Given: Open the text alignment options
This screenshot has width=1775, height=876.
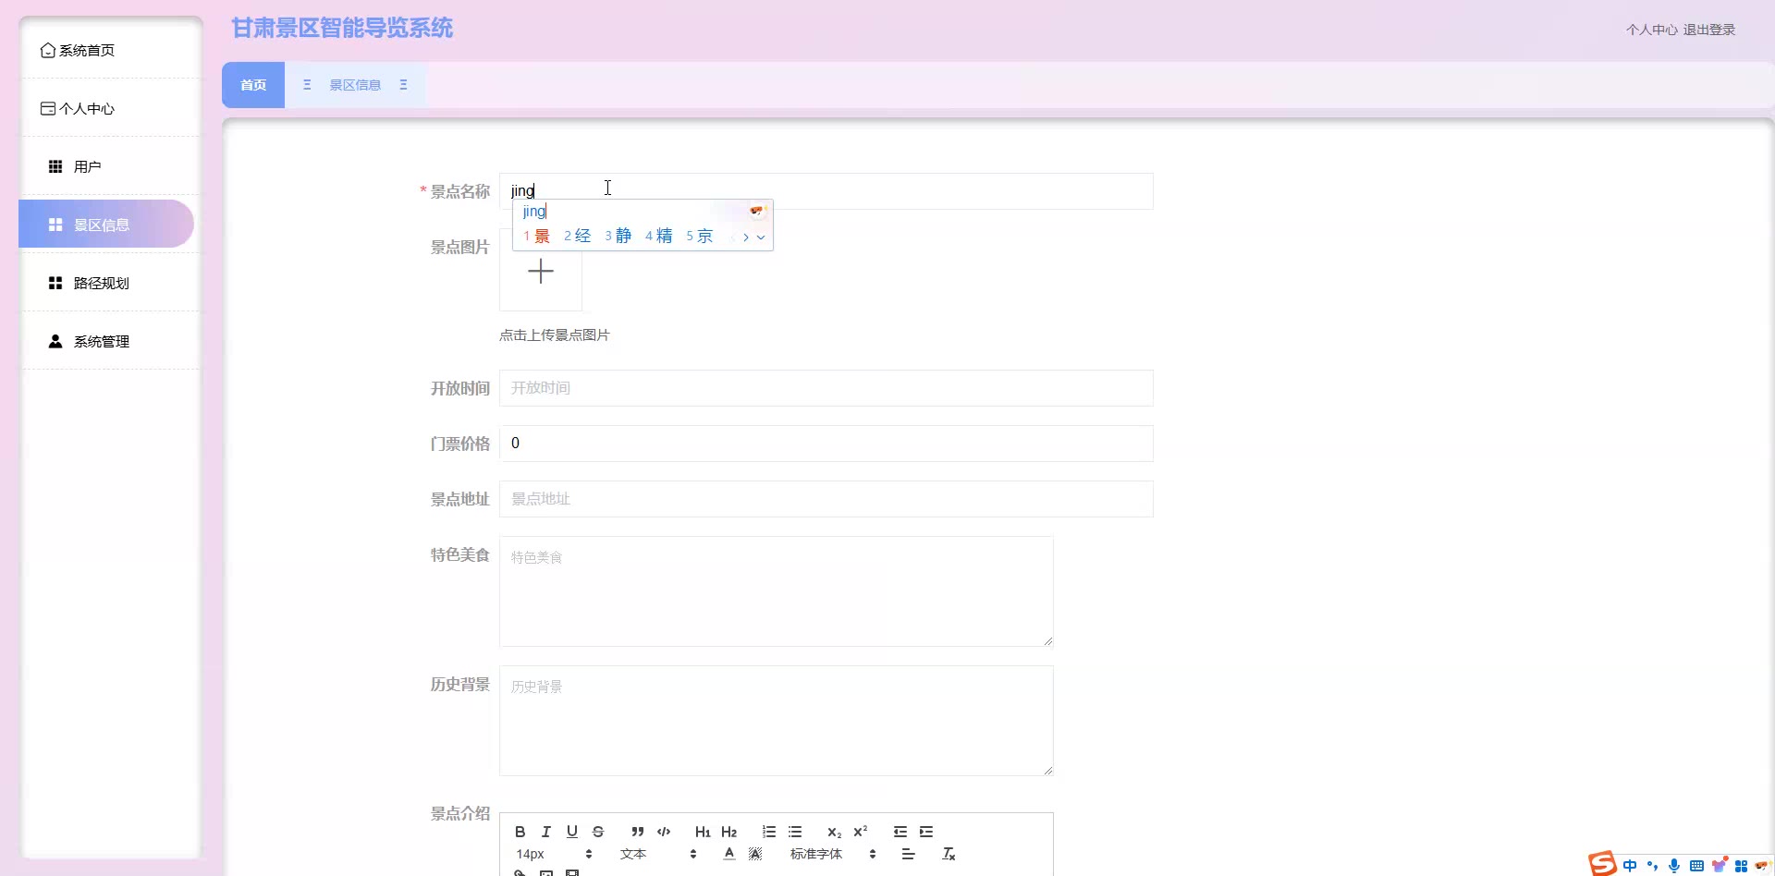Looking at the screenshot, I should click(908, 854).
